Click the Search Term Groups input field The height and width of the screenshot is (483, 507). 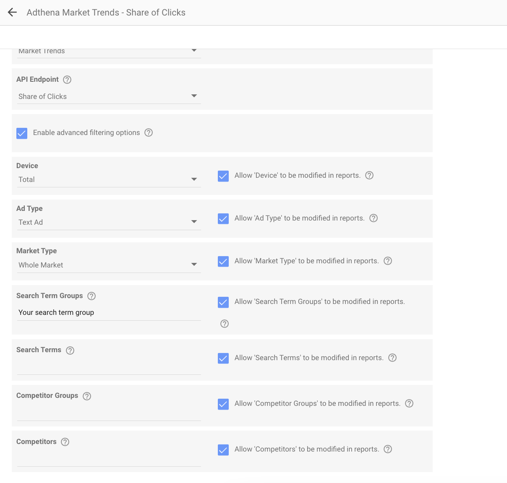(109, 313)
